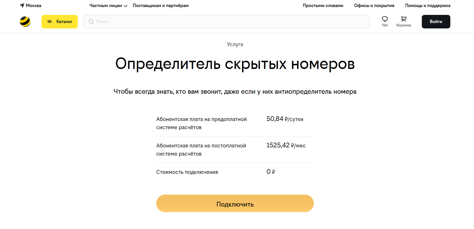Open Простыми словами in the top menu
The width and height of the screenshot is (474, 229).
(323, 6)
